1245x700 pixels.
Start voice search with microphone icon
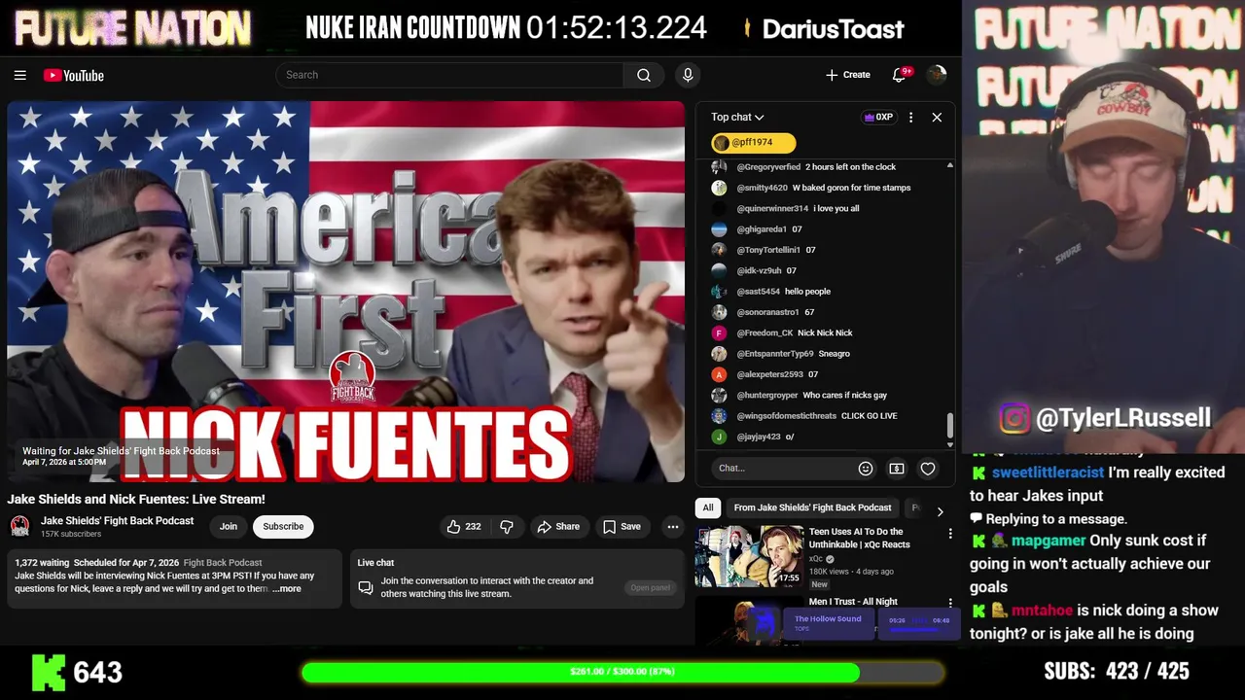tap(688, 75)
